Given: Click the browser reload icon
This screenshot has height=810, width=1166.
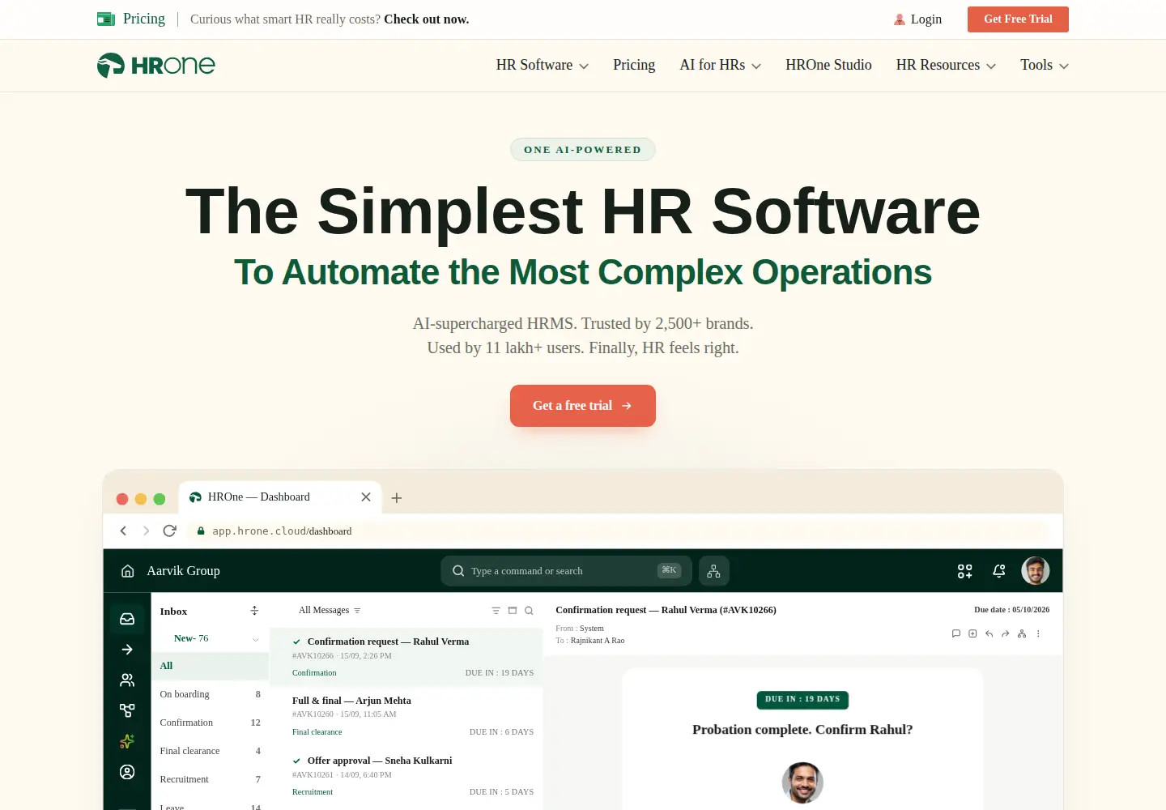Looking at the screenshot, I should 169,531.
